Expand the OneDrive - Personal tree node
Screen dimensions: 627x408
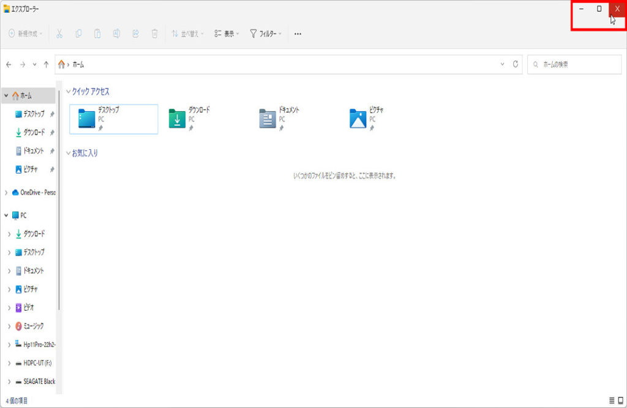pos(7,192)
